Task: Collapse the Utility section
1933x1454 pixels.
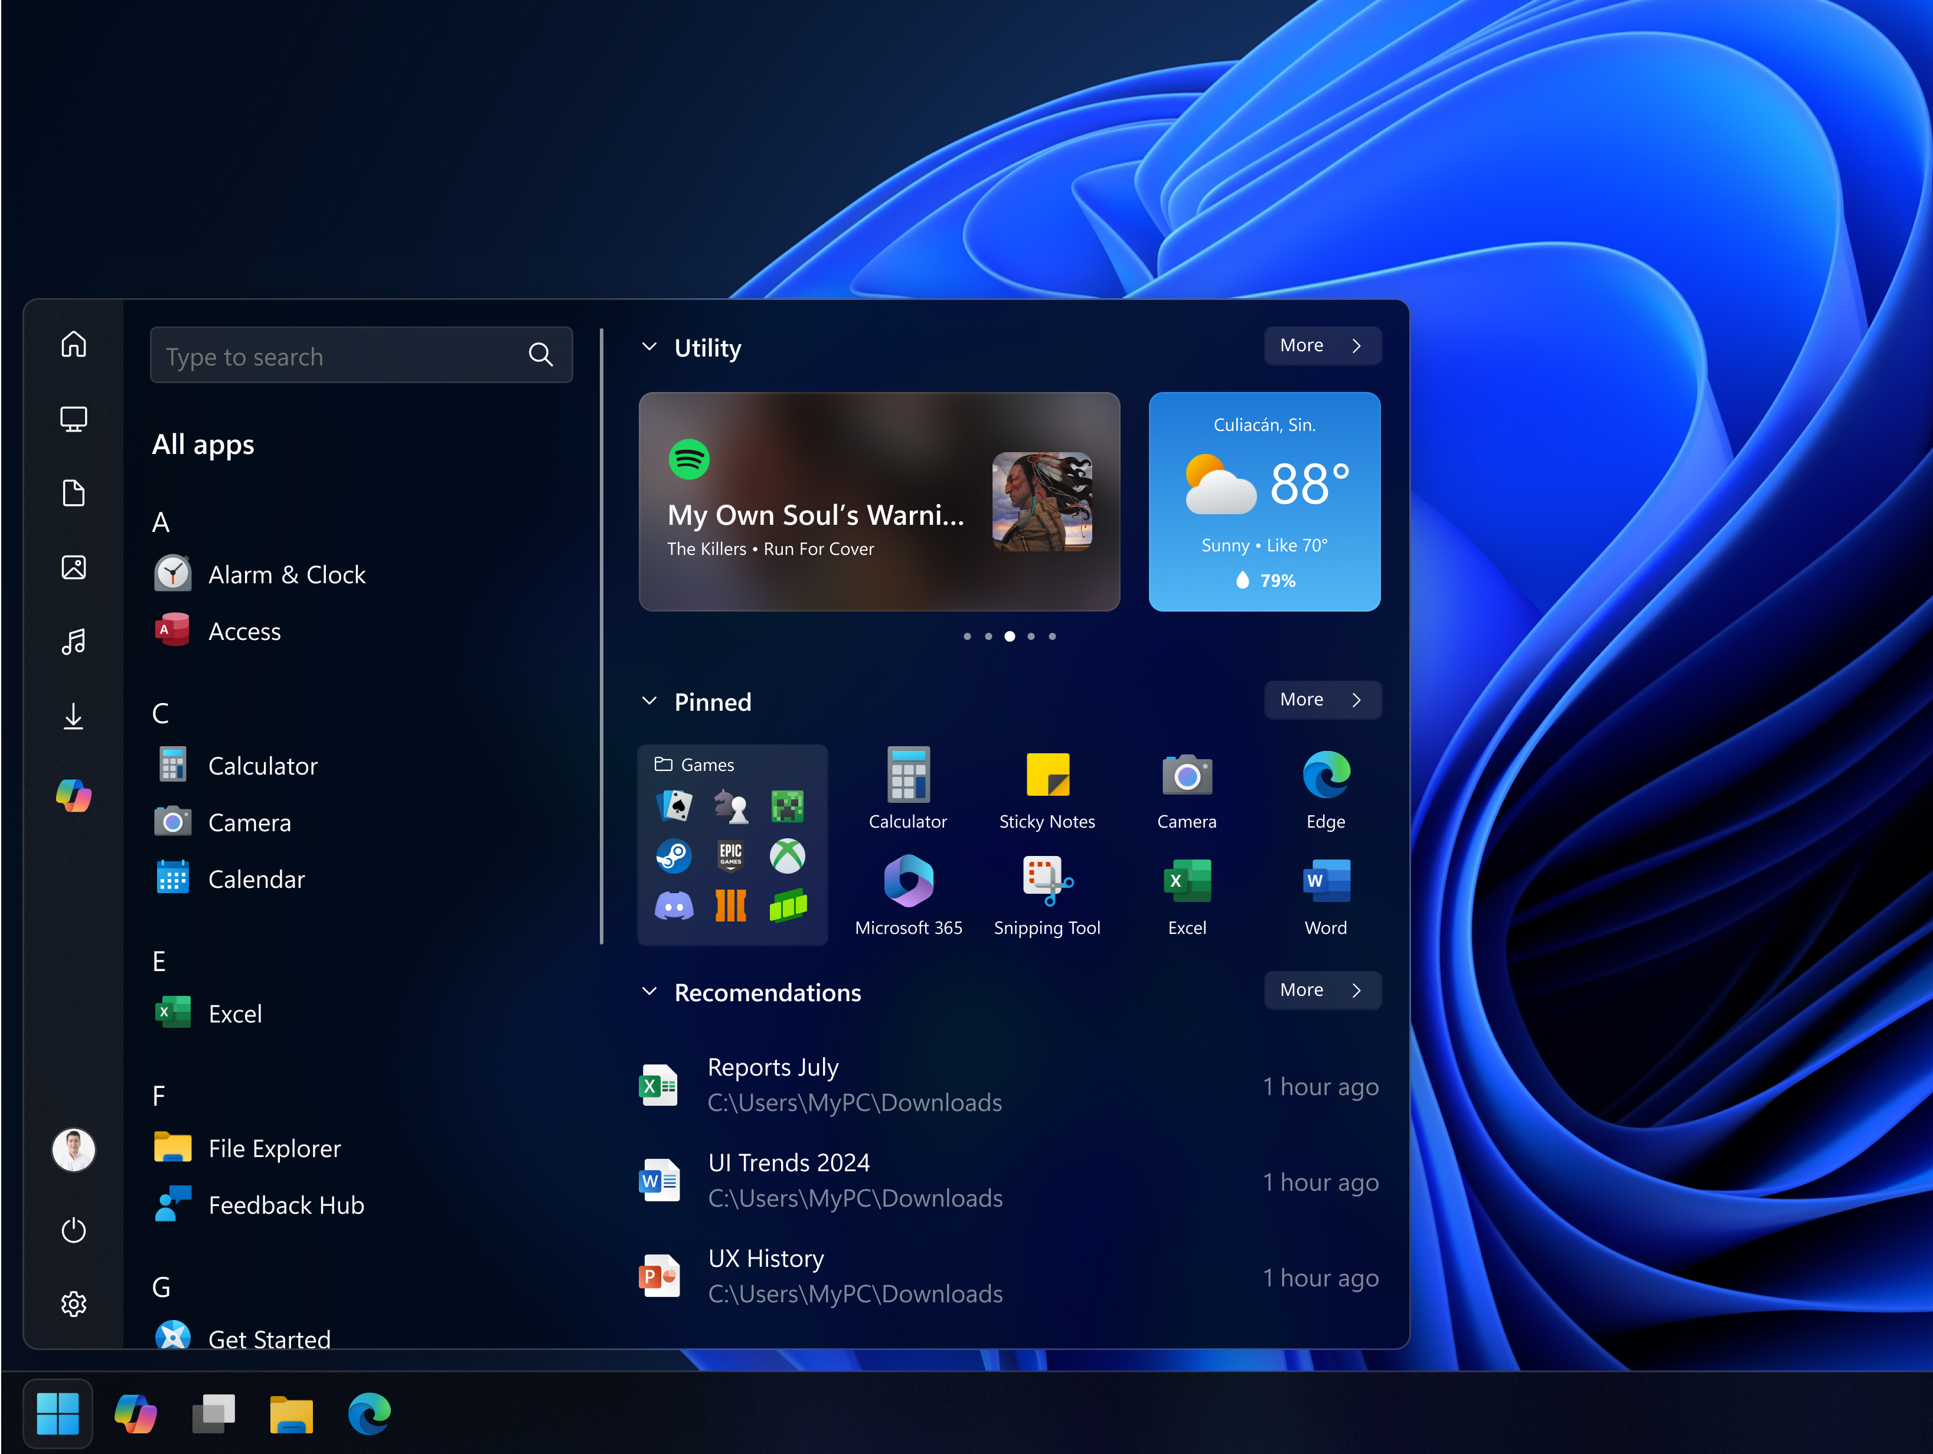Action: click(x=650, y=346)
